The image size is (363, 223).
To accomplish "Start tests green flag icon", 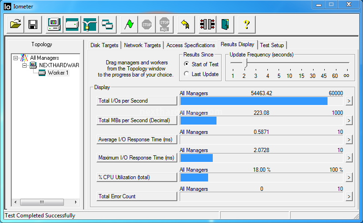I will point(129,24).
